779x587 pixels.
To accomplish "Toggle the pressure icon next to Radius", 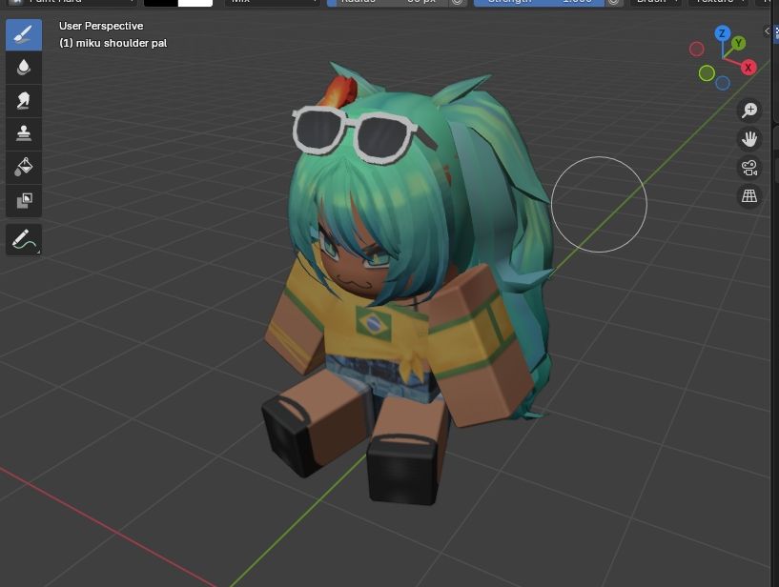I will click(x=458, y=2).
